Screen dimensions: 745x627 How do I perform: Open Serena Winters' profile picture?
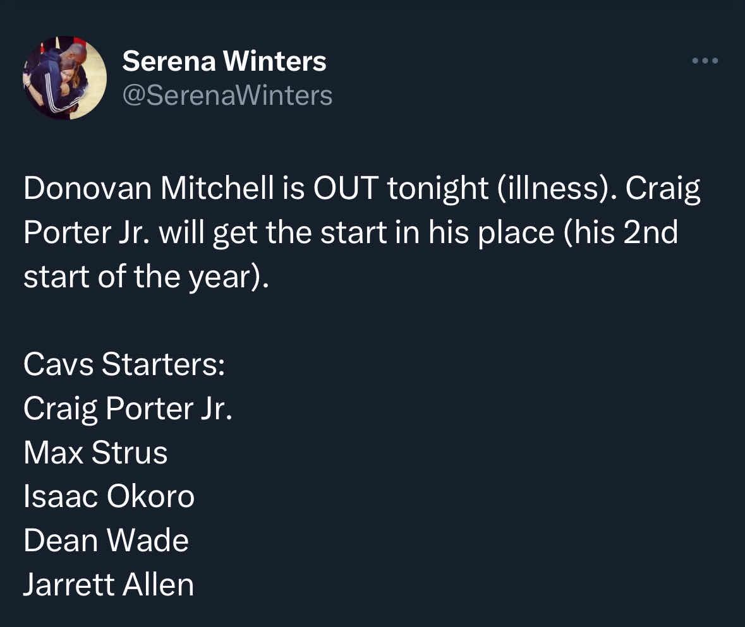(x=64, y=78)
